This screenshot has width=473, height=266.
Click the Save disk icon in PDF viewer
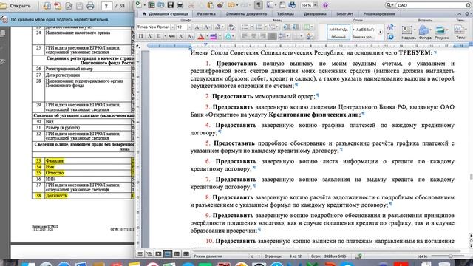click(x=79, y=6)
